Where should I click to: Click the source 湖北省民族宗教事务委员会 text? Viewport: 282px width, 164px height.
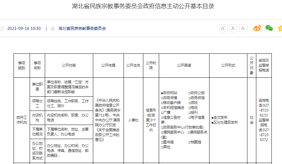[x=82, y=29]
